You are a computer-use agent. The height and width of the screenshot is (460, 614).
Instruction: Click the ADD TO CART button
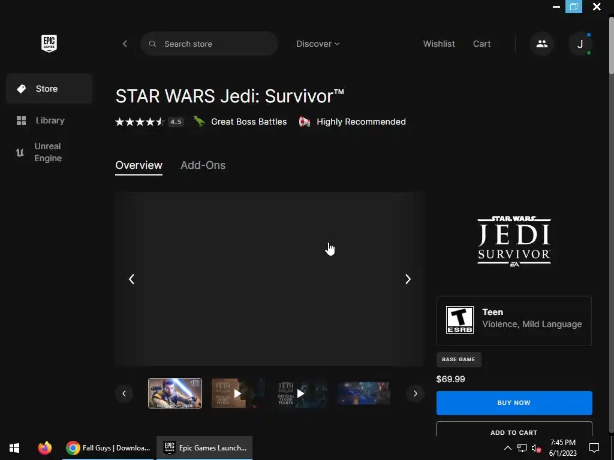tap(514, 429)
